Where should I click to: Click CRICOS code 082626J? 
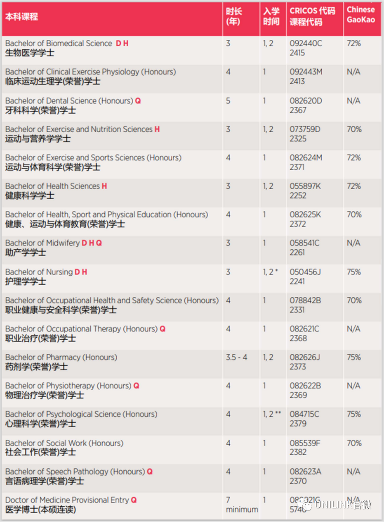click(x=305, y=358)
